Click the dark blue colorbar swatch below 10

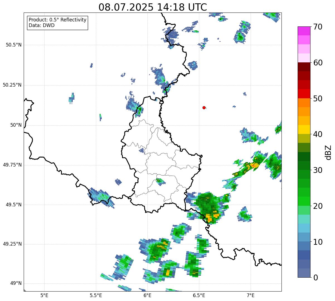[x=304, y=255]
